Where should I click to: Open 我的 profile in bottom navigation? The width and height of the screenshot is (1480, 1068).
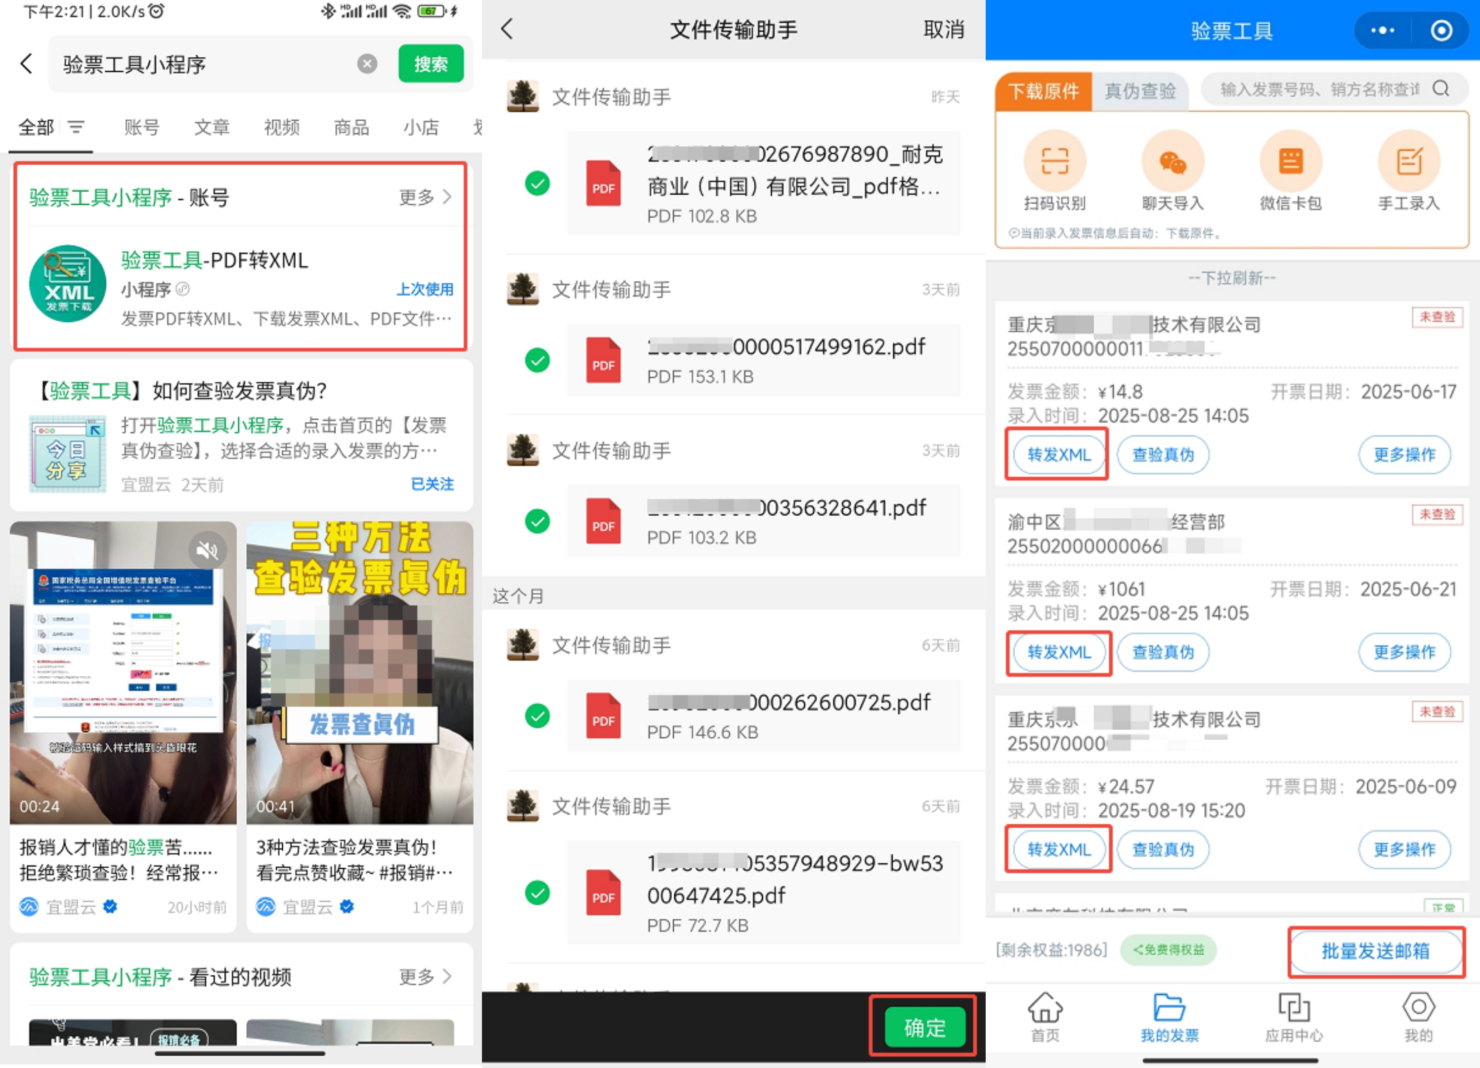pyautogui.click(x=1418, y=1017)
